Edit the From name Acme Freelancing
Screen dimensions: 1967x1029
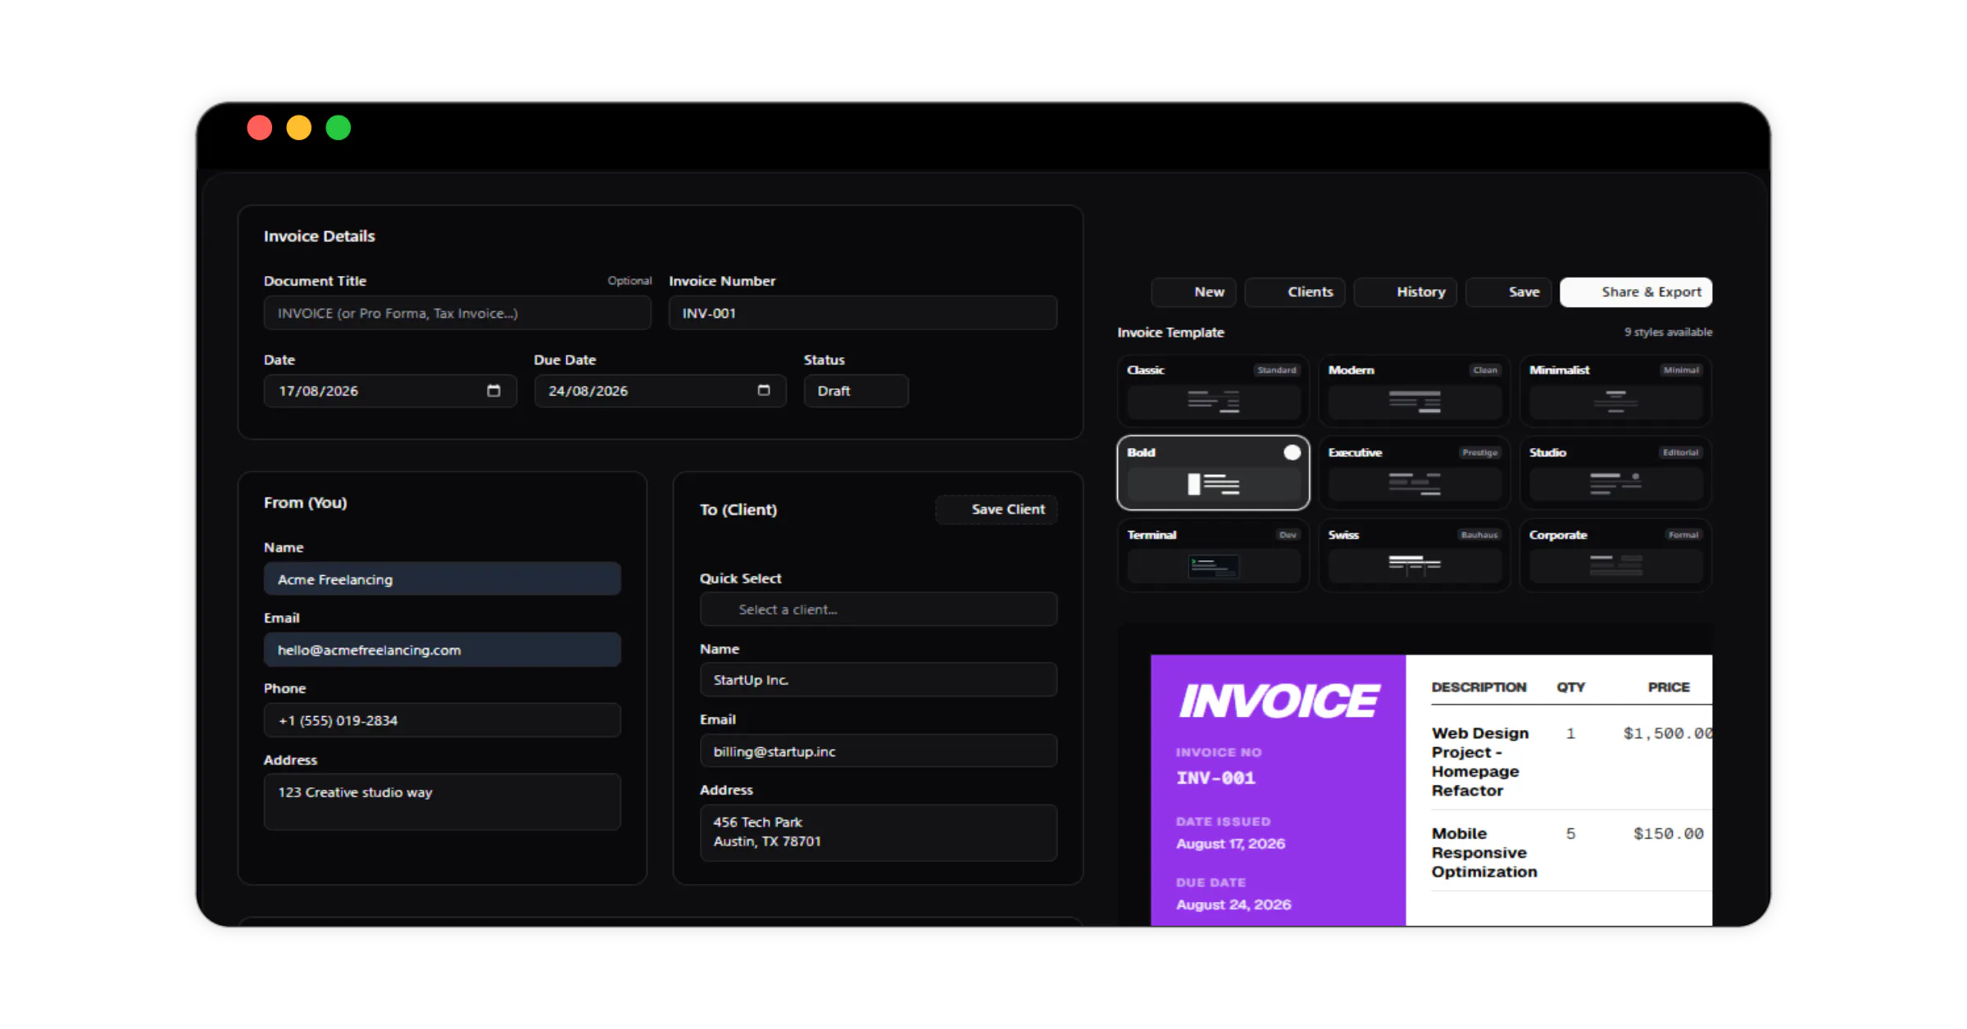[x=442, y=579]
